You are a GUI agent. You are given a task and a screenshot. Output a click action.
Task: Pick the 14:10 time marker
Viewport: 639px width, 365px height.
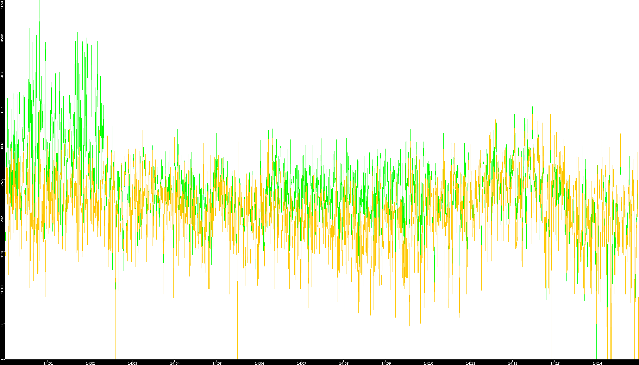(x=428, y=363)
